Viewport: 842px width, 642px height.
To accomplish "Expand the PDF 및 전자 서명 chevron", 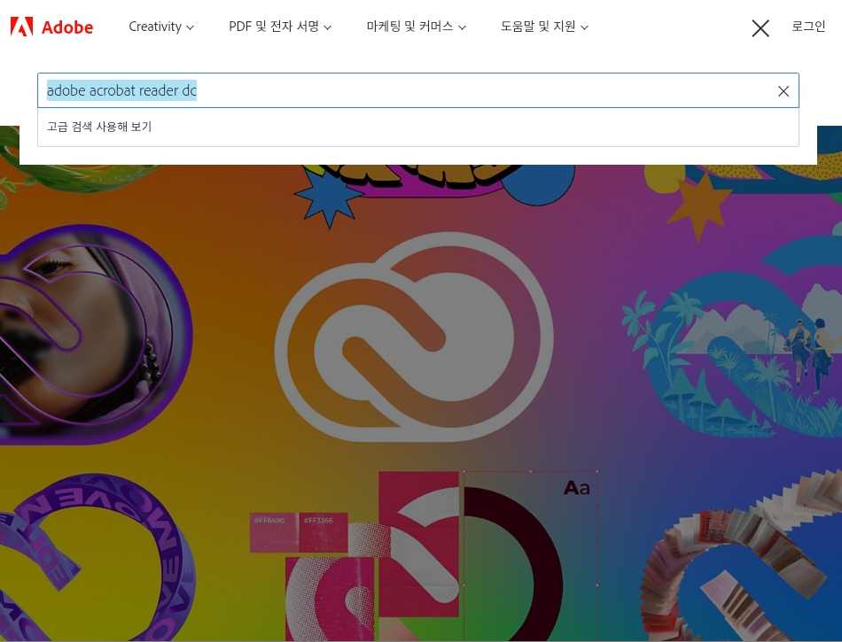I will click(328, 27).
